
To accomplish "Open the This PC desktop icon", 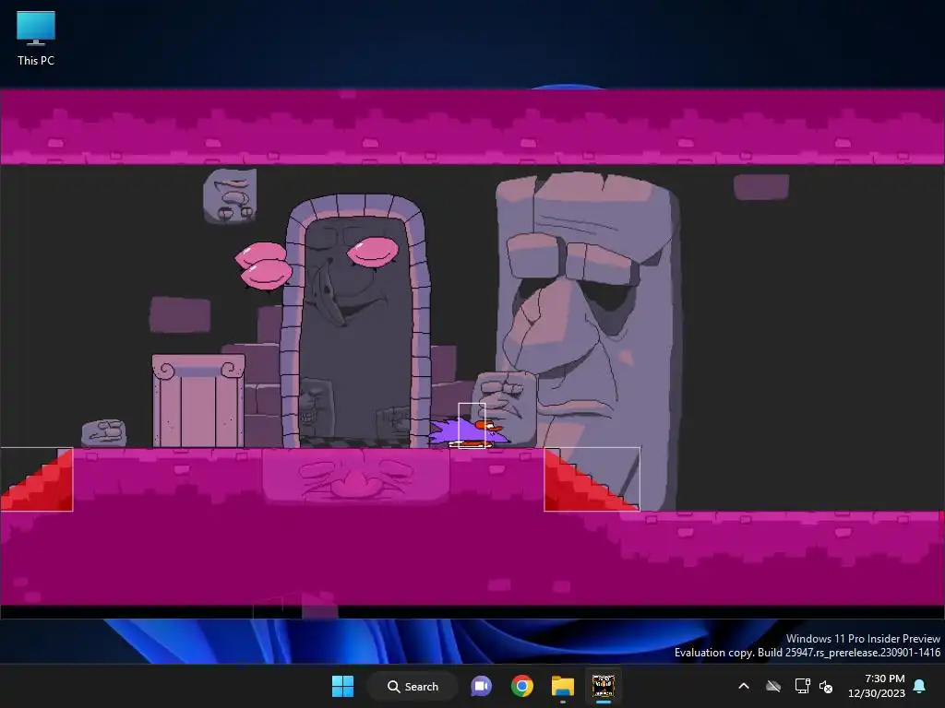I will (36, 38).
